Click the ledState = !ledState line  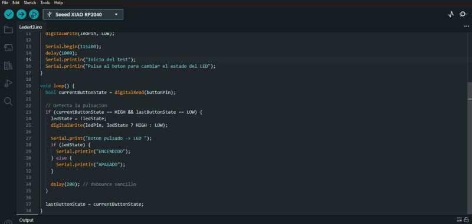tap(79, 118)
